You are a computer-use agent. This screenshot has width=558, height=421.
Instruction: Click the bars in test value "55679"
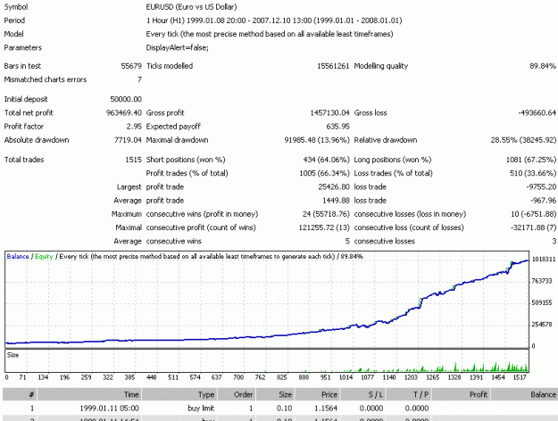click(131, 66)
